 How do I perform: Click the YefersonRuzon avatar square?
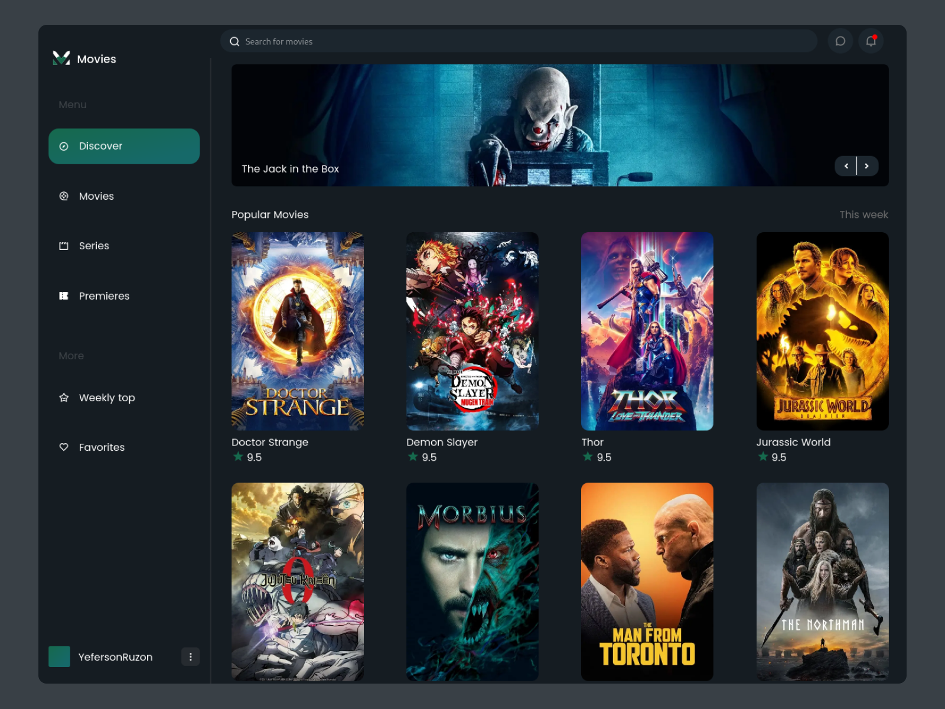click(x=59, y=656)
